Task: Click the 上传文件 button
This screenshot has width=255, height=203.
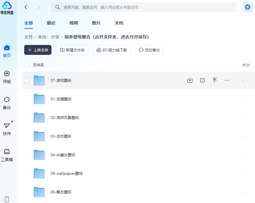Action: coord(38,50)
